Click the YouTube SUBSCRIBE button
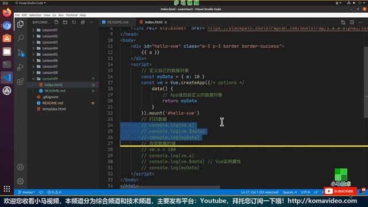This screenshot has width=368, height=207. pos(340,191)
